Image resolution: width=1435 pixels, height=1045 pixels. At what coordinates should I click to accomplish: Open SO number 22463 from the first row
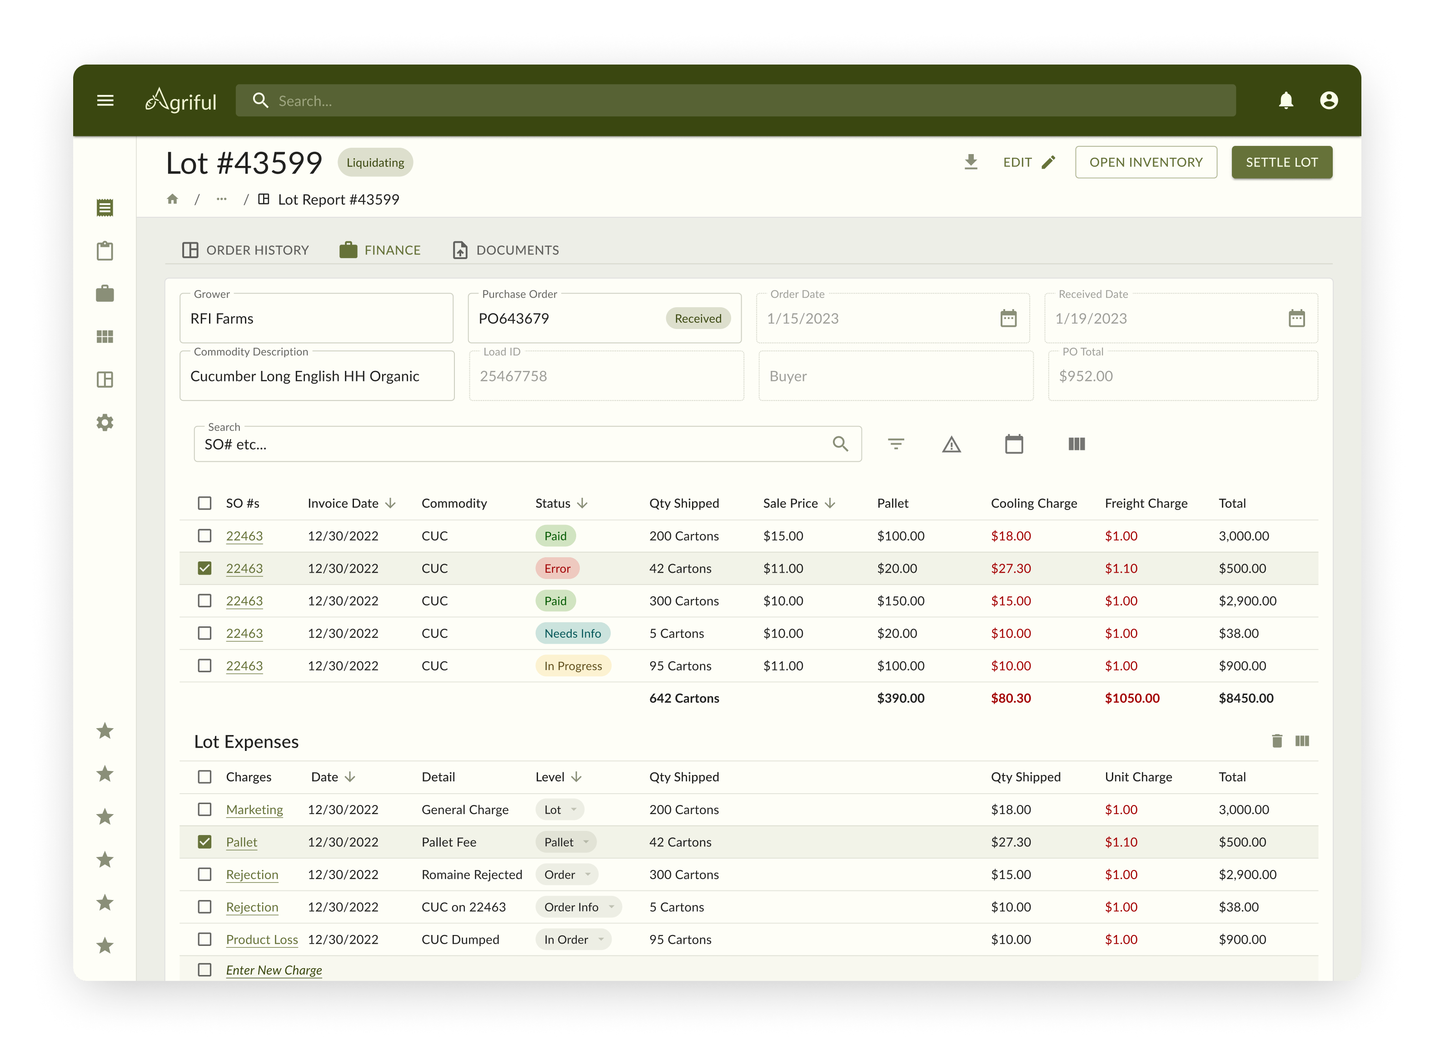pos(244,535)
